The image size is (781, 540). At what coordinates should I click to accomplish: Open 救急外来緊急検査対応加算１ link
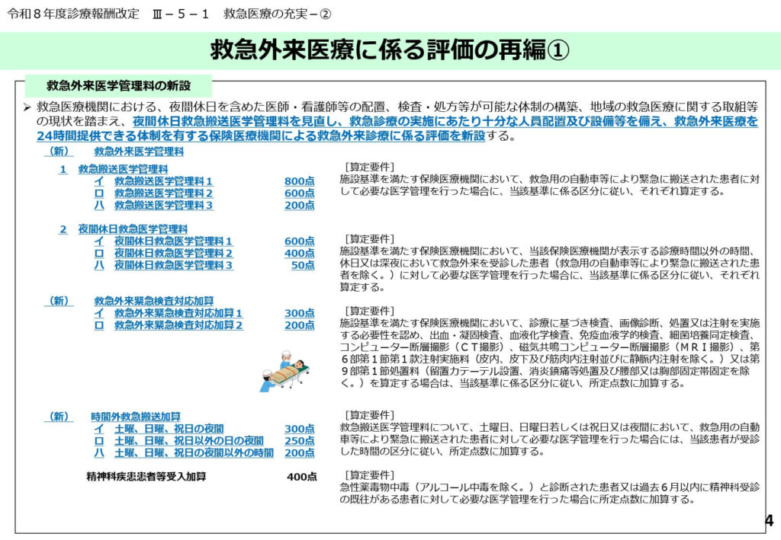coord(178,313)
